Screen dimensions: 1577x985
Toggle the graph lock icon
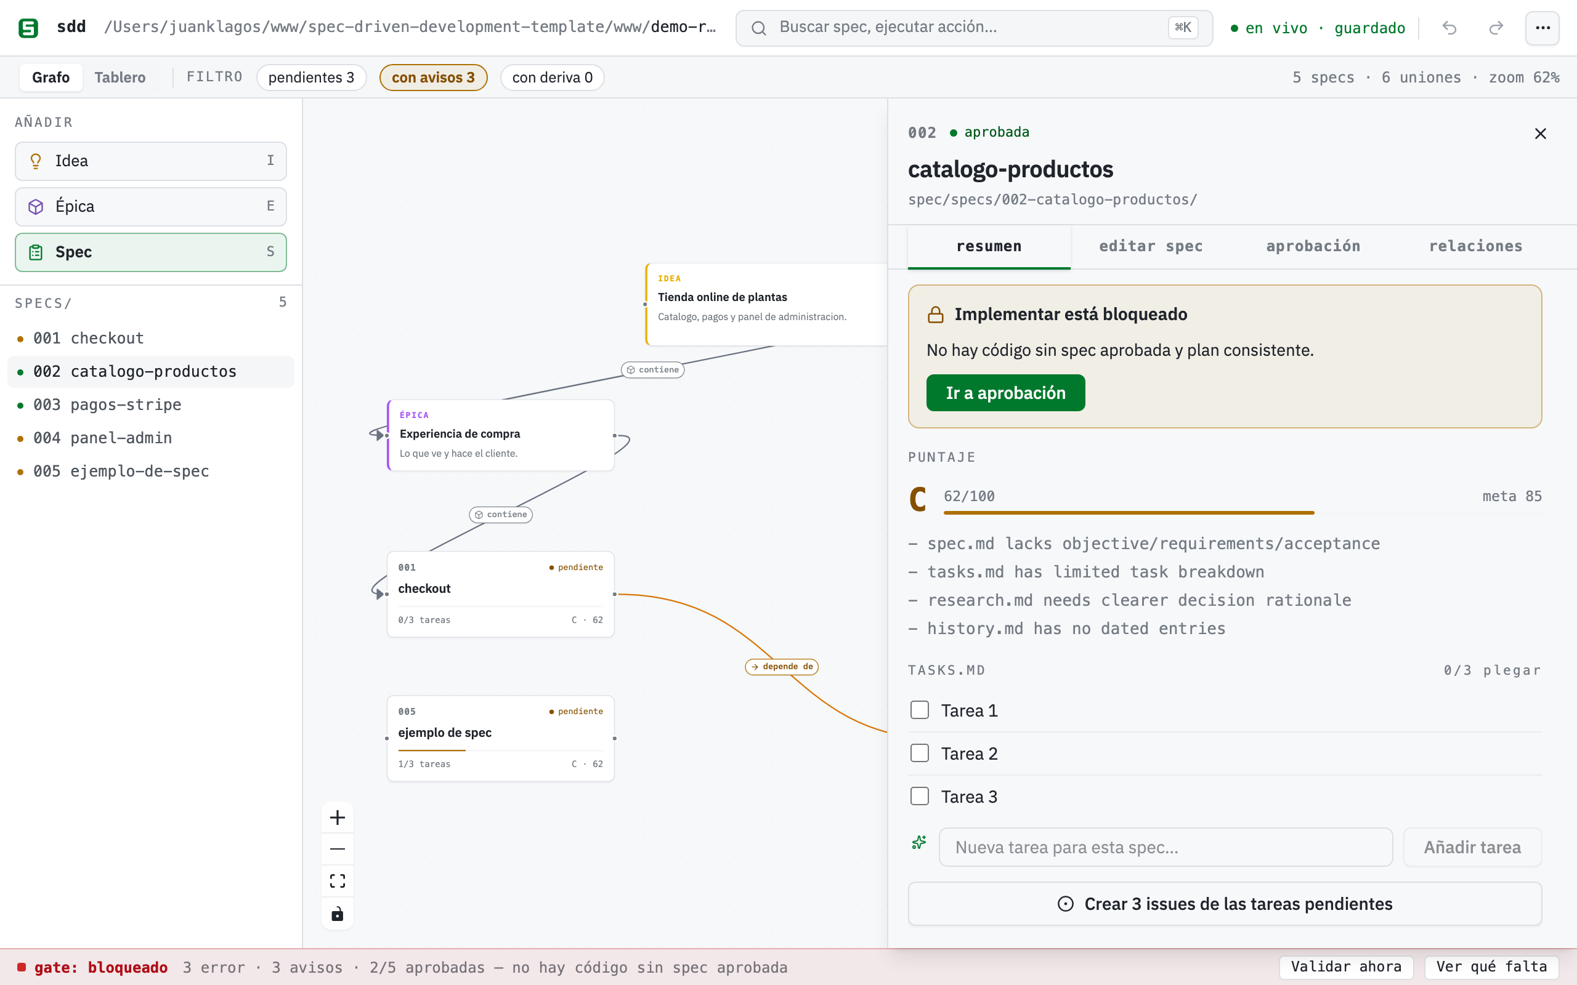coord(338,914)
